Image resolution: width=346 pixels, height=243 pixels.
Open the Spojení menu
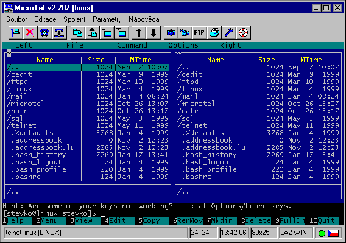(74, 19)
